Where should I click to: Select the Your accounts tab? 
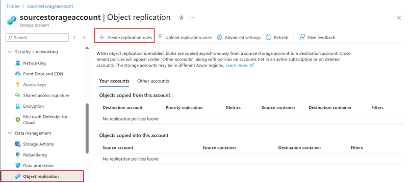[114, 81]
